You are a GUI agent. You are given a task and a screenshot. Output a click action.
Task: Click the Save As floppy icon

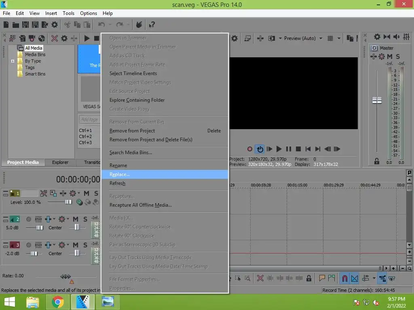[x=35, y=25]
